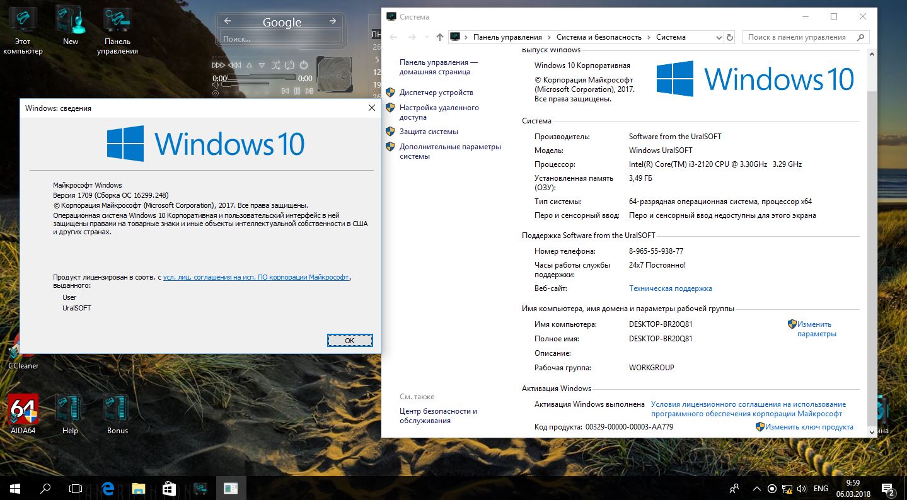Open Центр безопасности и обслуживания
Image resolution: width=907 pixels, height=500 pixels.
tap(438, 416)
